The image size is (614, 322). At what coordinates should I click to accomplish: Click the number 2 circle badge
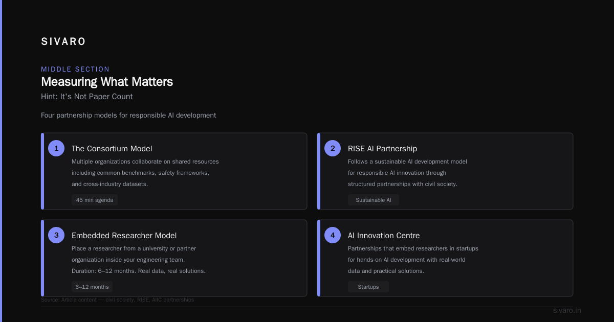pyautogui.click(x=333, y=148)
